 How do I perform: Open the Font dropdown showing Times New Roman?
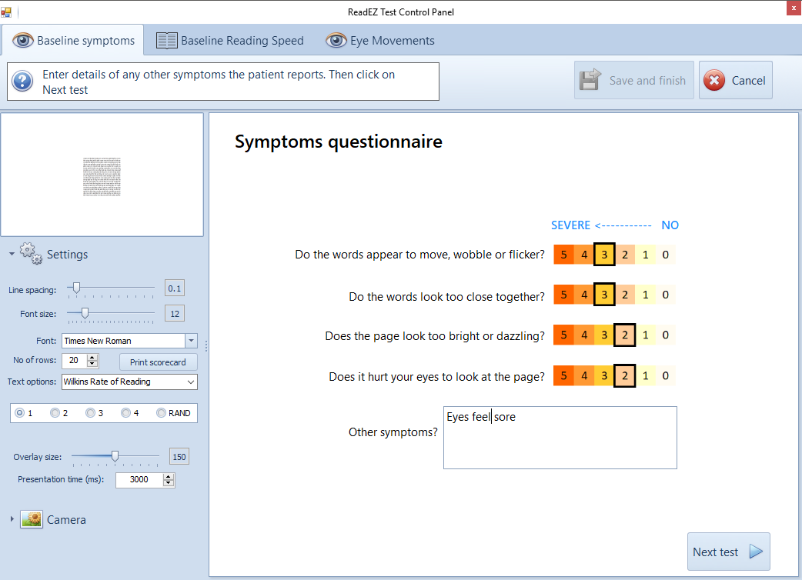191,341
